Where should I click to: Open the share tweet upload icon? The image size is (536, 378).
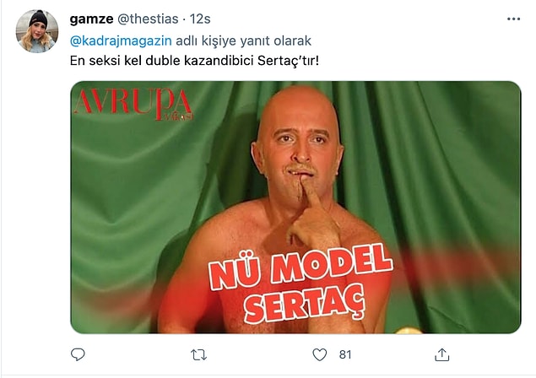click(441, 354)
